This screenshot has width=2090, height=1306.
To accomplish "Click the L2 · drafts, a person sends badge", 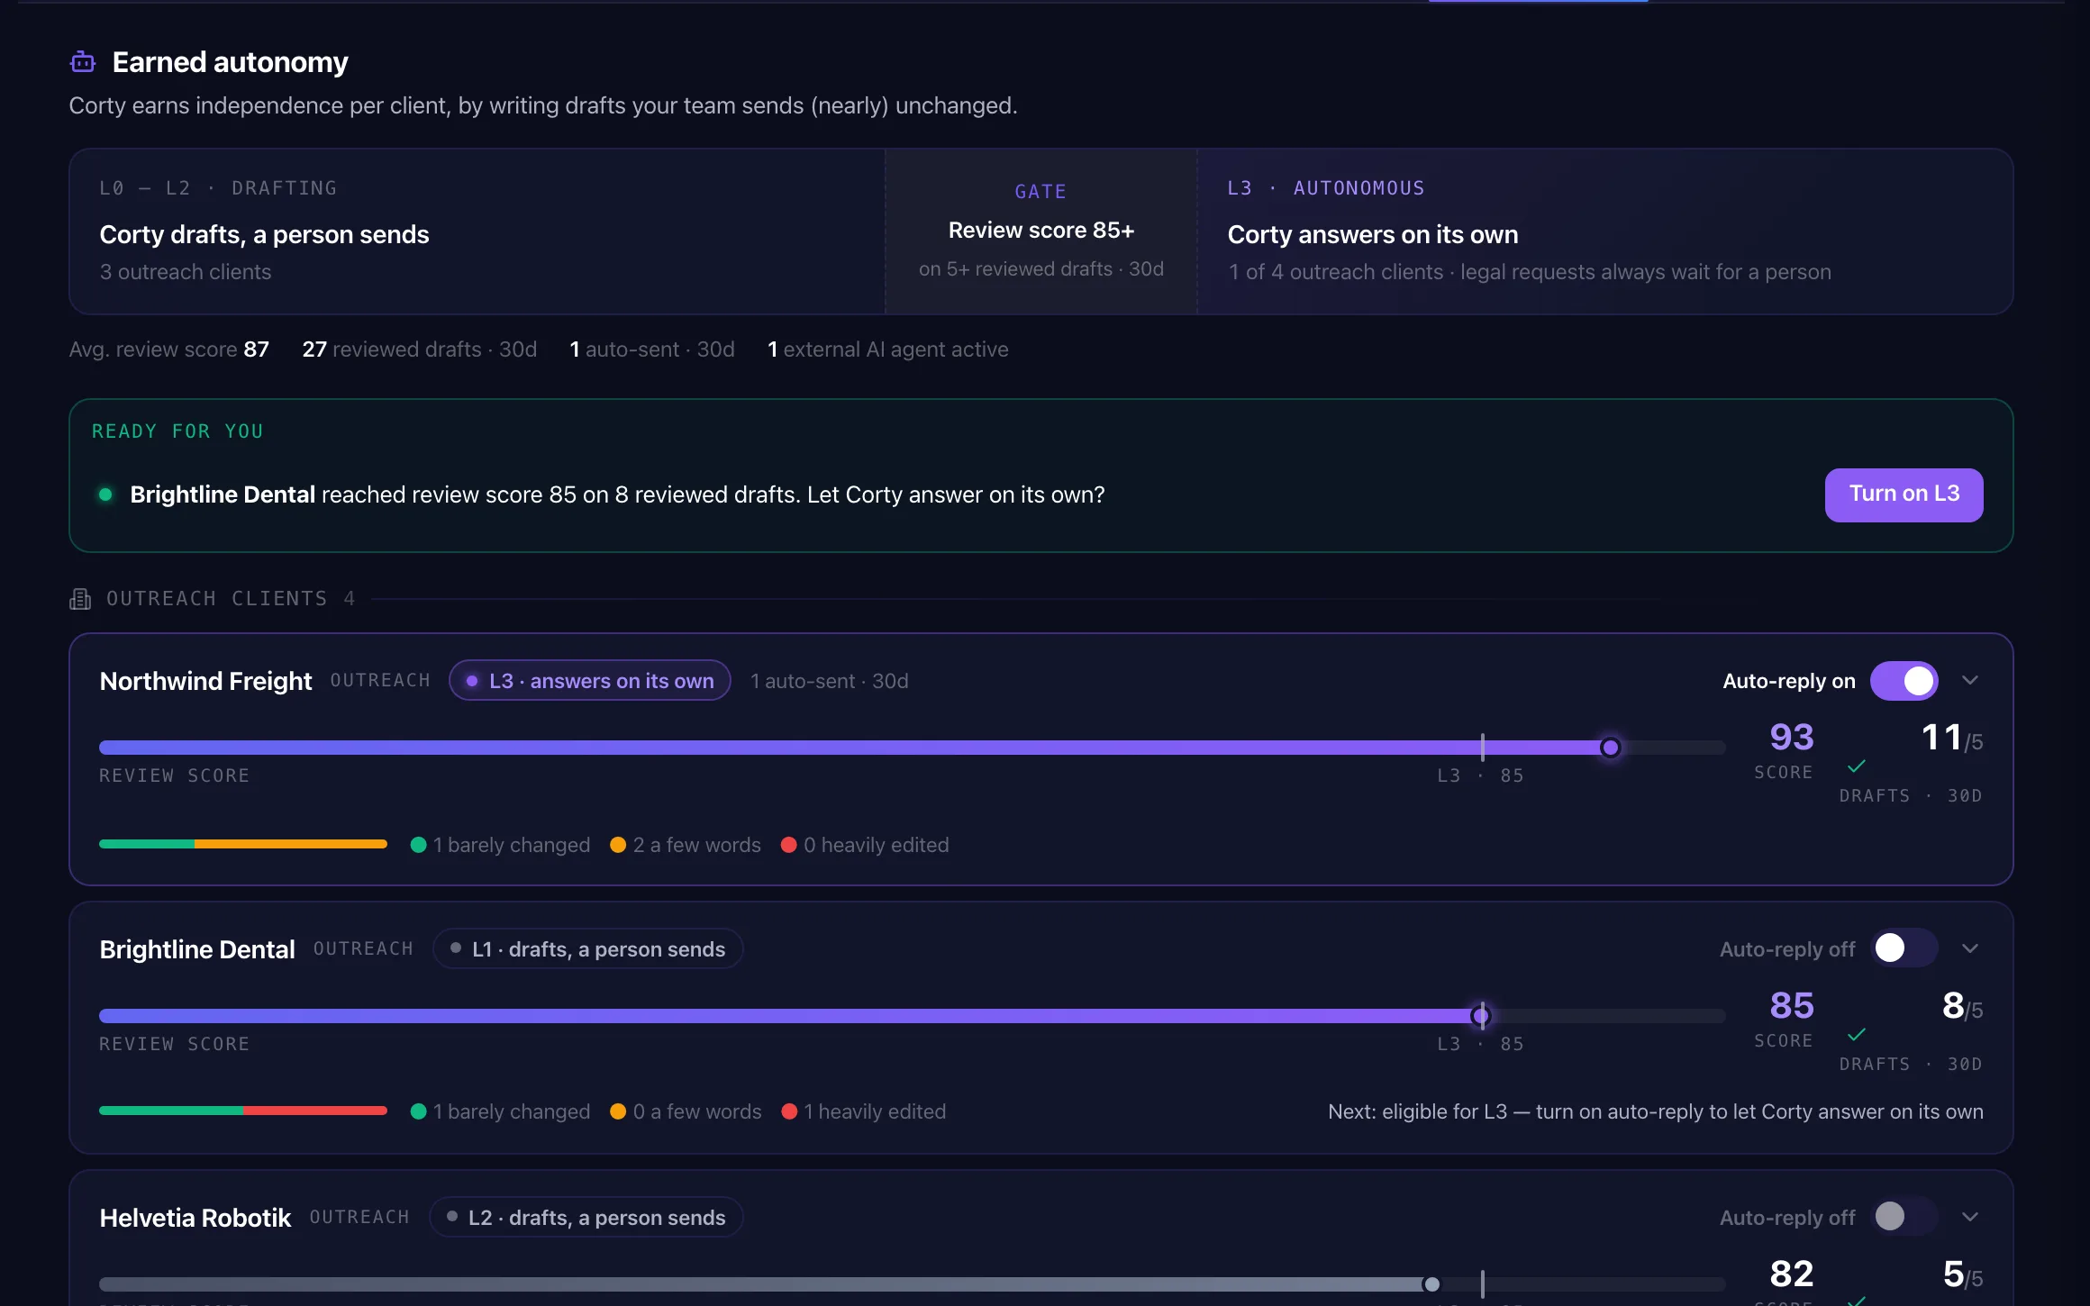I will coord(586,1218).
